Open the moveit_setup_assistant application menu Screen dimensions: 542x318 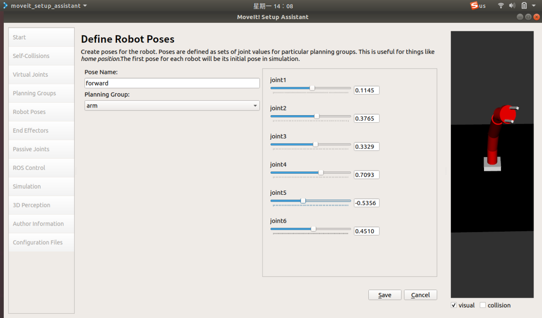point(45,6)
